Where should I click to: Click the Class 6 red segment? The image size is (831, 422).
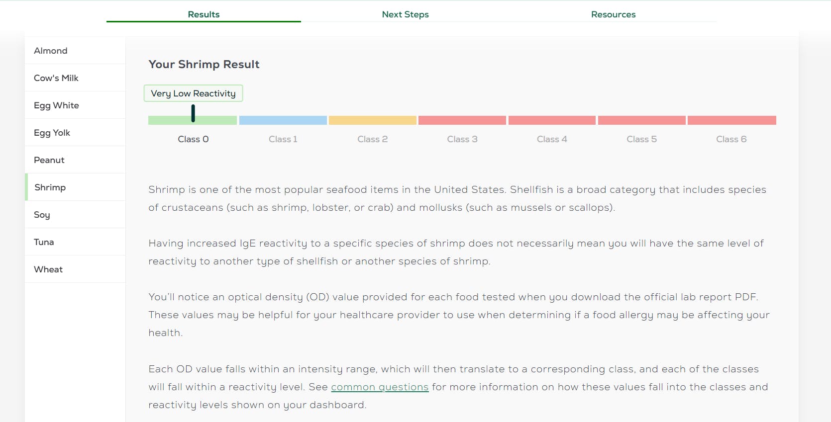[731, 120]
